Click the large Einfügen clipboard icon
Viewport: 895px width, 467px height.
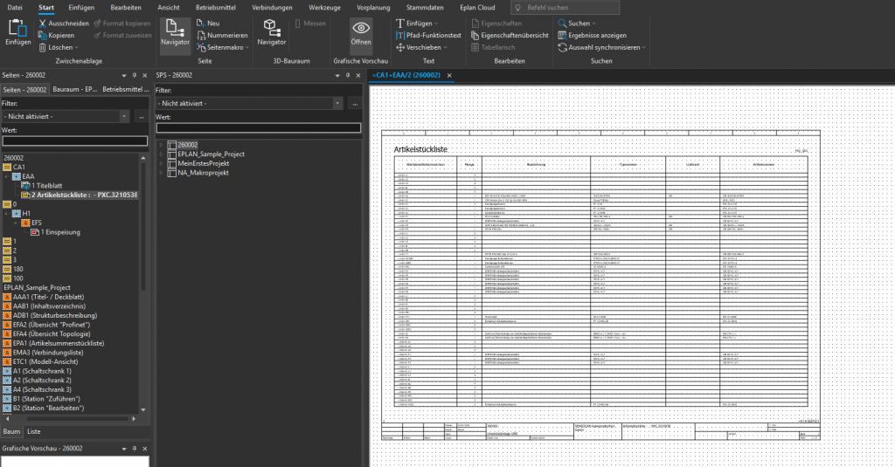tap(17, 30)
